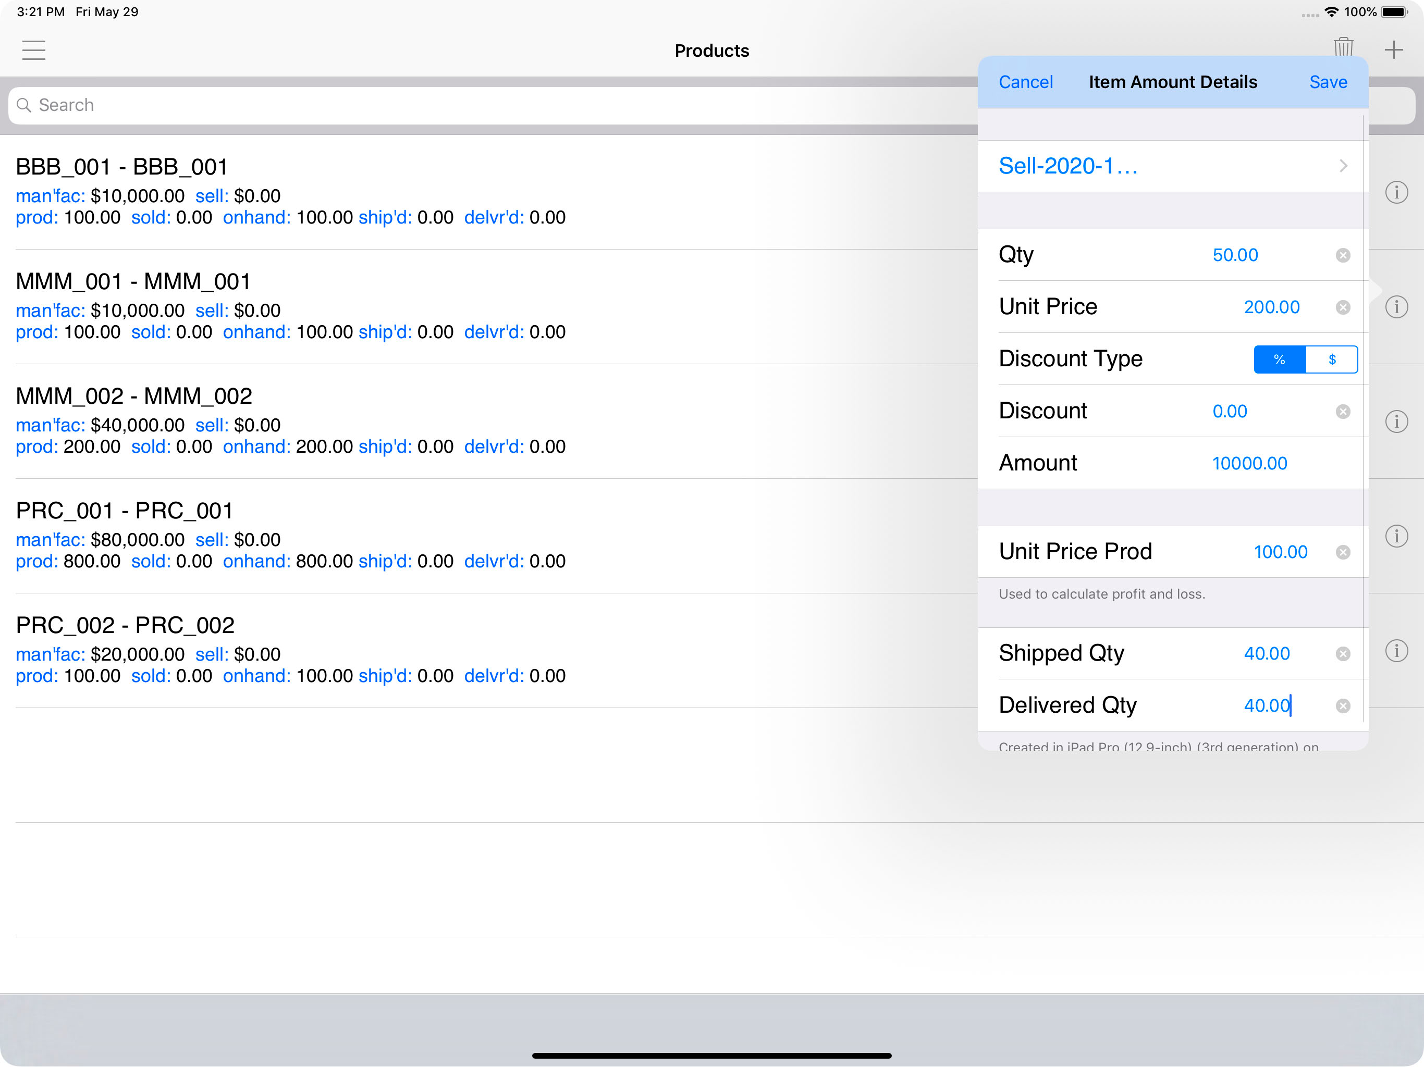Screen dimensions: 1424x1067
Task: Tap the trash delete icon
Action: click(x=1344, y=47)
